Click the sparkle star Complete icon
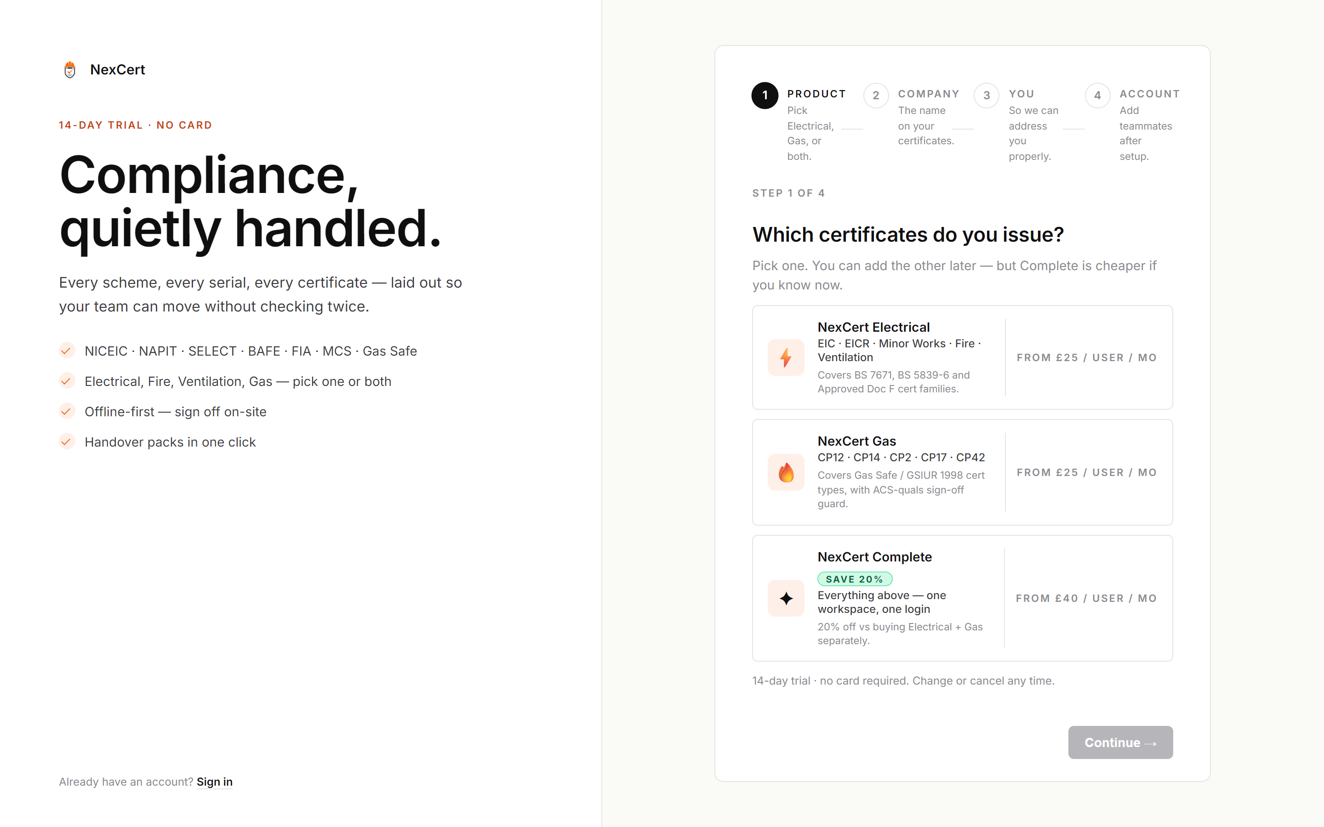1324x827 pixels. 786,598
